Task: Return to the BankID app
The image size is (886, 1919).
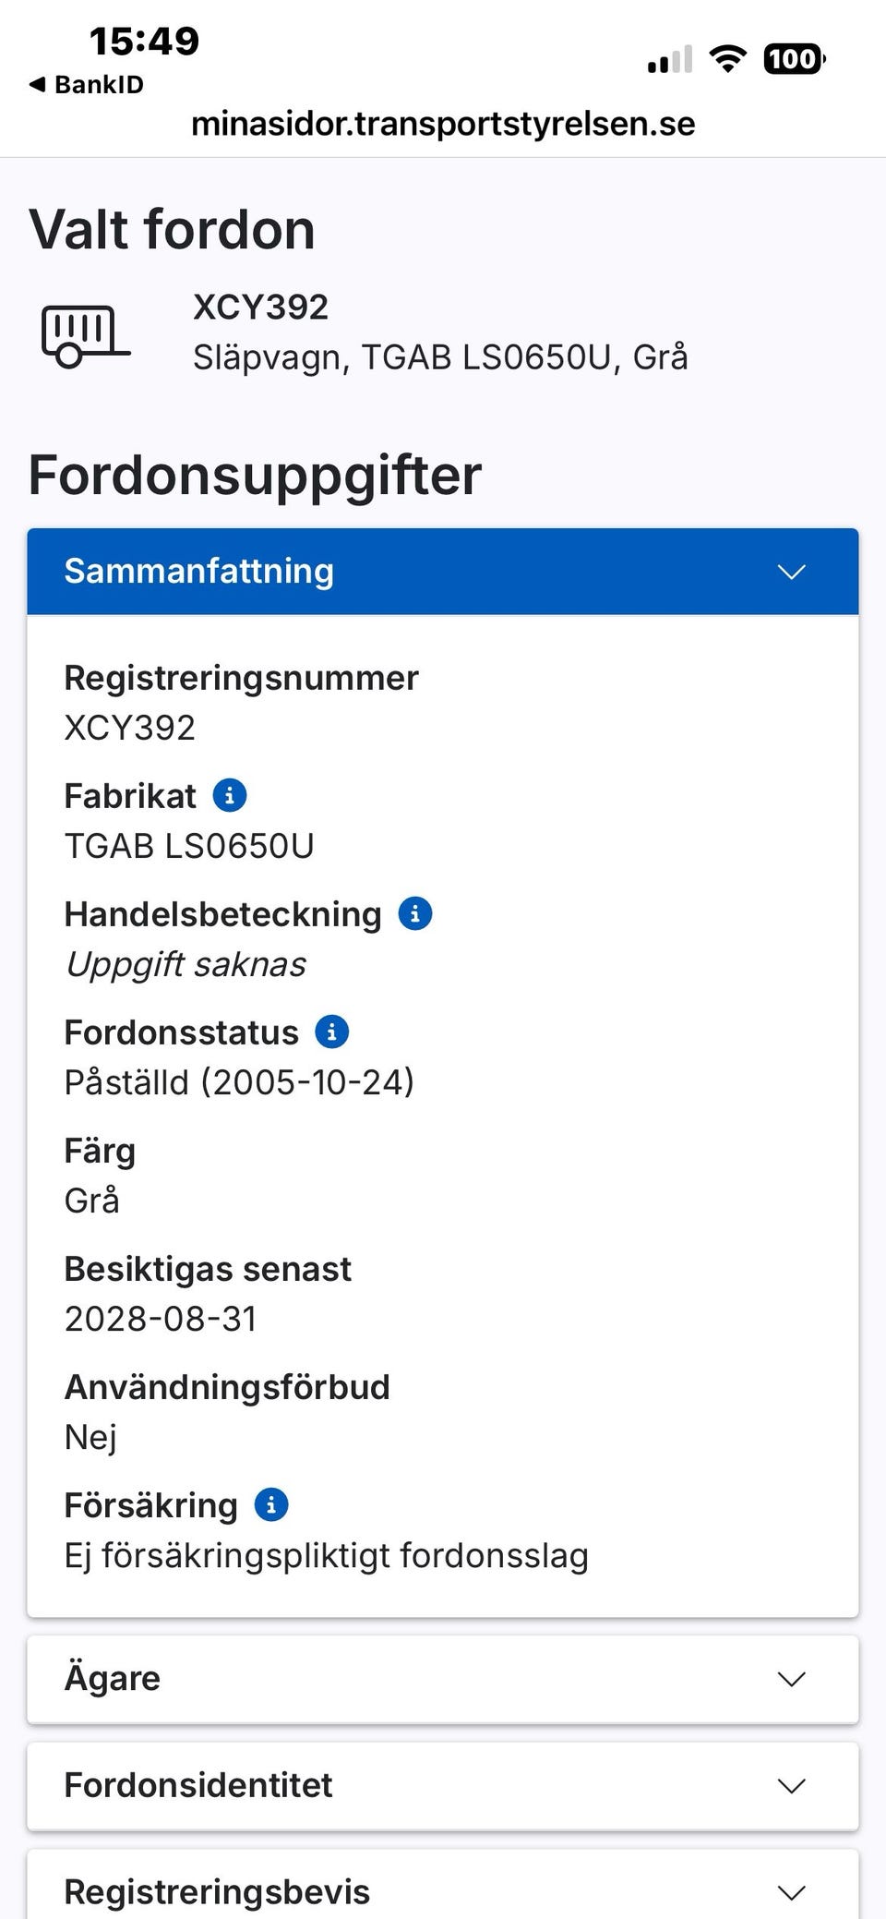Action: [x=87, y=85]
